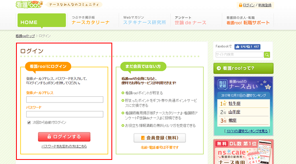This screenshot has width=296, height=164.
Task: Click the ログイン page heading
Action: (x=32, y=51)
